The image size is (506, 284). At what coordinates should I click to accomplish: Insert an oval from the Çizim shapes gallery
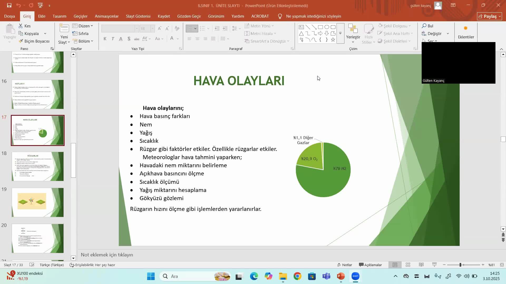pyautogui.click(x=327, y=27)
